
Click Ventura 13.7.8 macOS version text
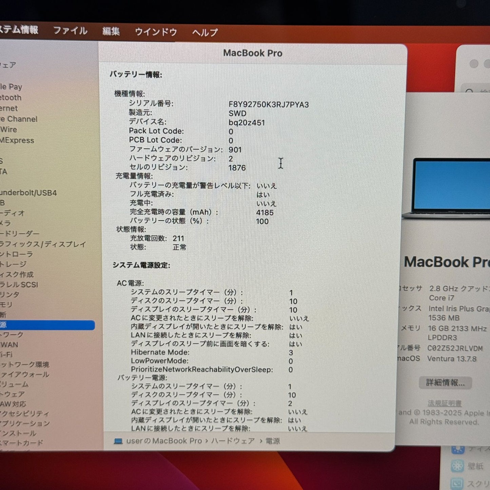point(452,359)
